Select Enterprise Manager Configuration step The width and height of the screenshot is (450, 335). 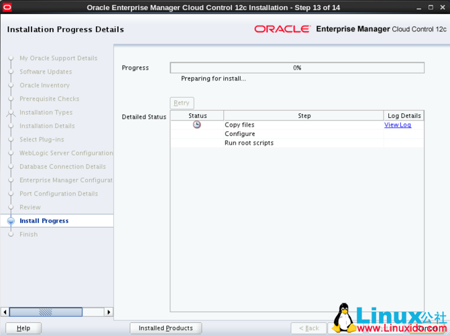click(x=66, y=180)
